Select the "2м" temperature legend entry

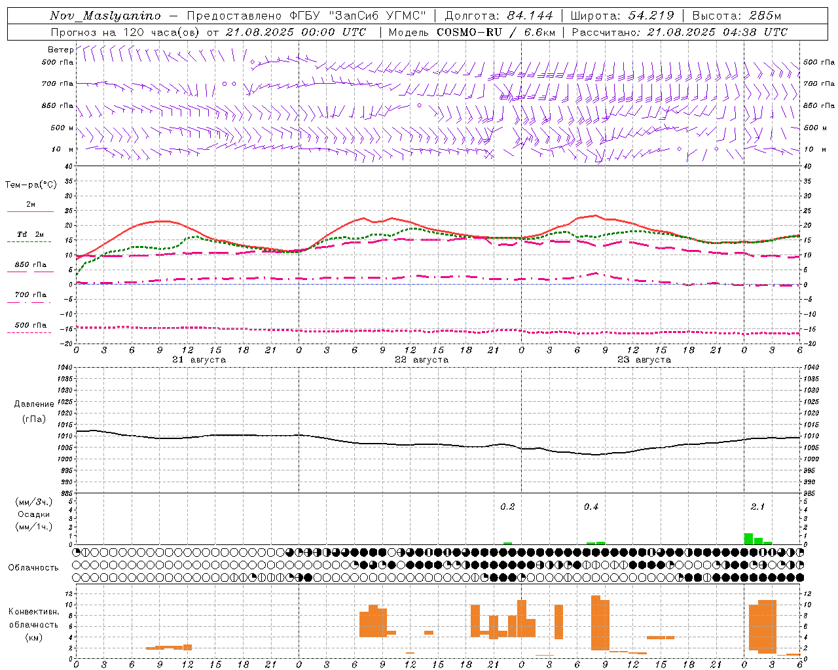point(31,205)
